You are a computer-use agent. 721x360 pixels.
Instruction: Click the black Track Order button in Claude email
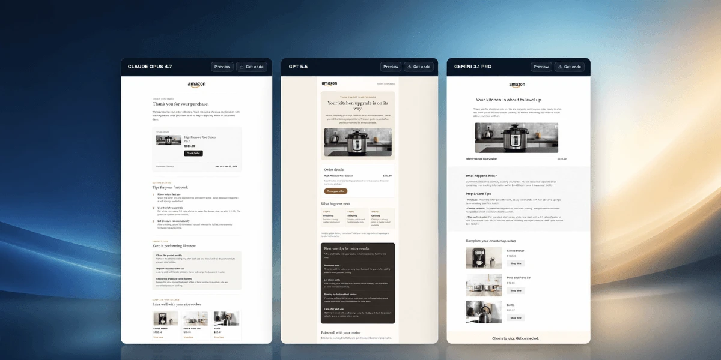(193, 153)
